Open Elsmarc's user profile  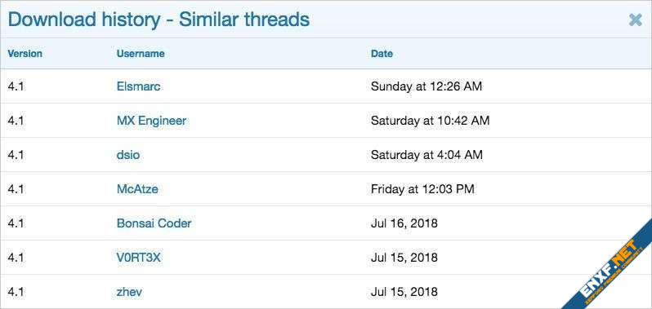(x=138, y=86)
